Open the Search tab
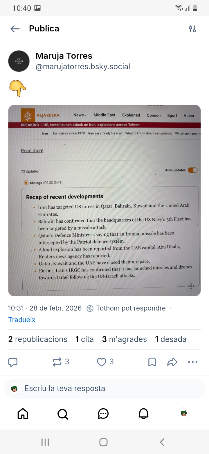This screenshot has width=209, height=454. 63,413
